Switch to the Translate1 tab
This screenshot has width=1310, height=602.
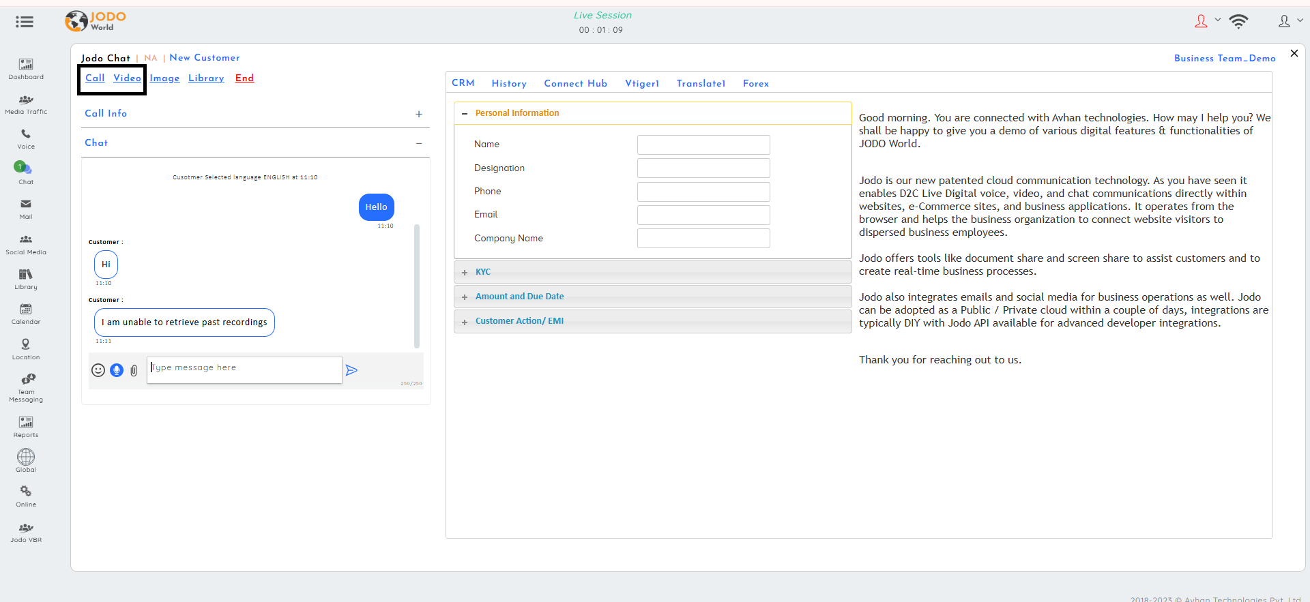click(x=701, y=83)
